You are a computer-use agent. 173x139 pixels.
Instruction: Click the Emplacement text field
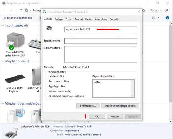(x=101, y=41)
